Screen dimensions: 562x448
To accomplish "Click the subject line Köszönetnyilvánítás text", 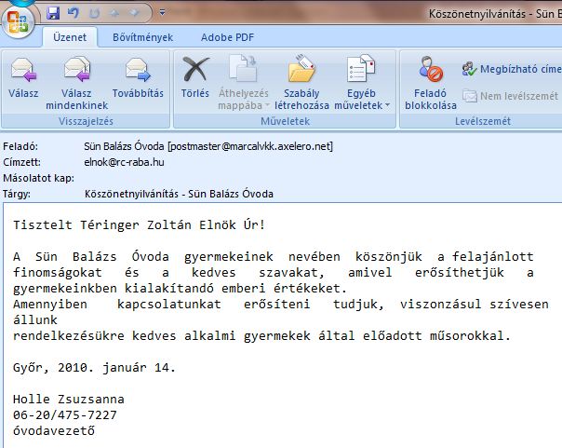I will tap(179, 194).
